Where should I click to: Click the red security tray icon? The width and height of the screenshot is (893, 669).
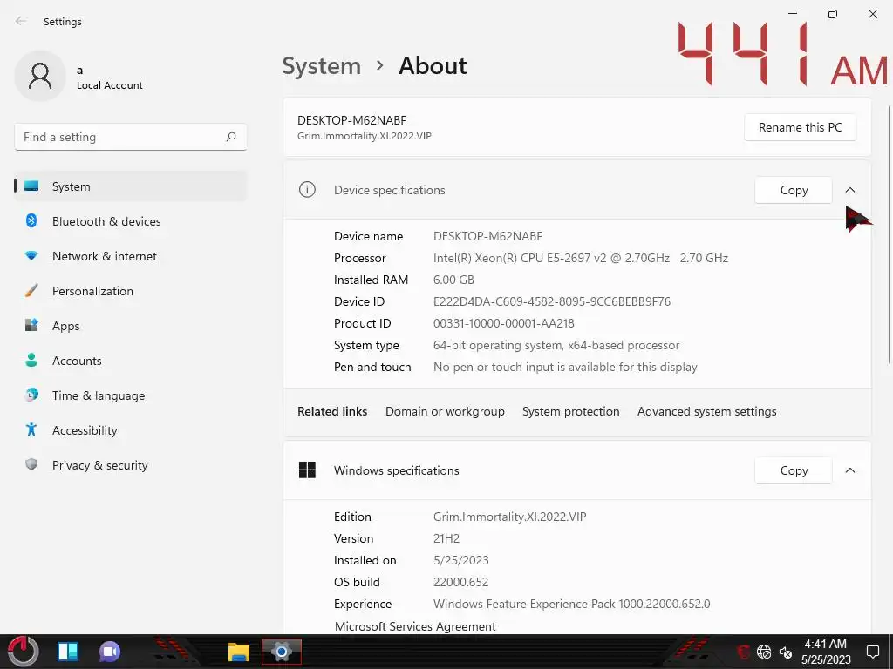pos(743,652)
